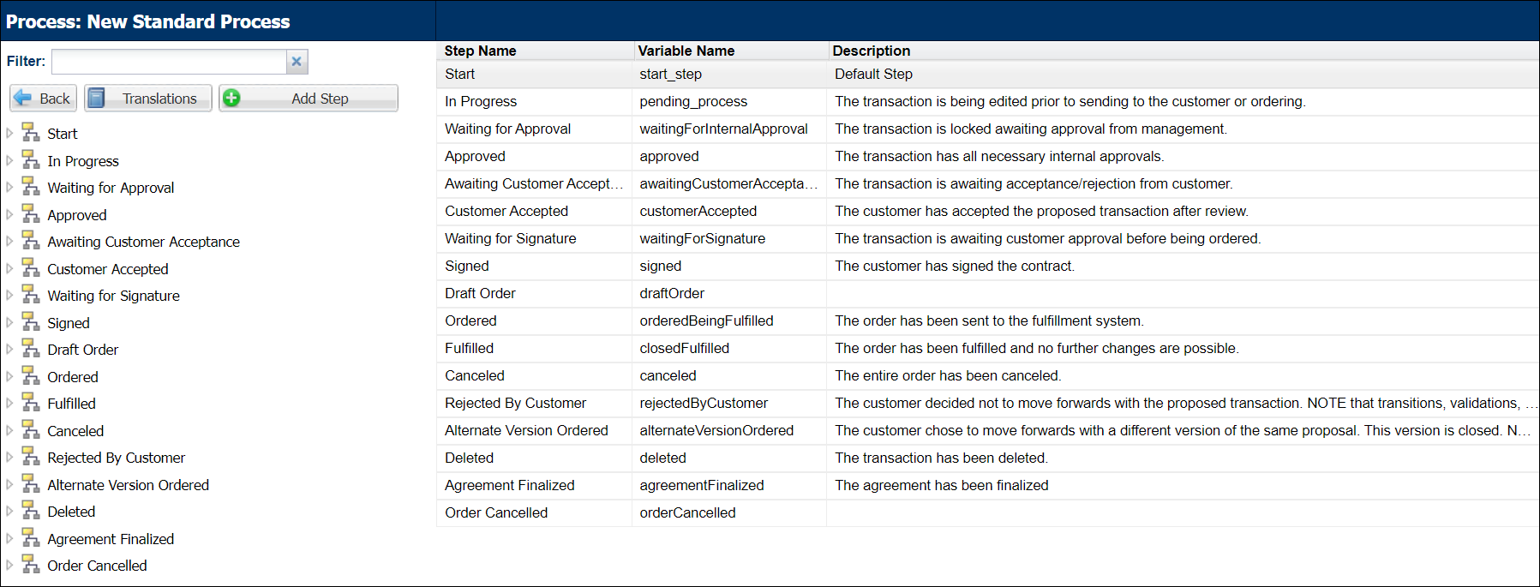This screenshot has height=587, width=1540.
Task: Expand the Waiting for Approval step
Action: point(9,187)
